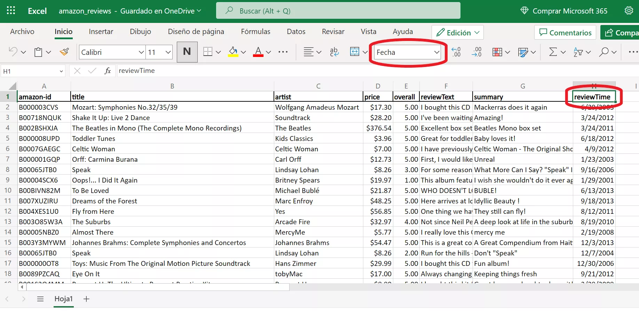Screen dimensions: 639x311
Task: Open the app launcher grid icon
Action: [11, 11]
